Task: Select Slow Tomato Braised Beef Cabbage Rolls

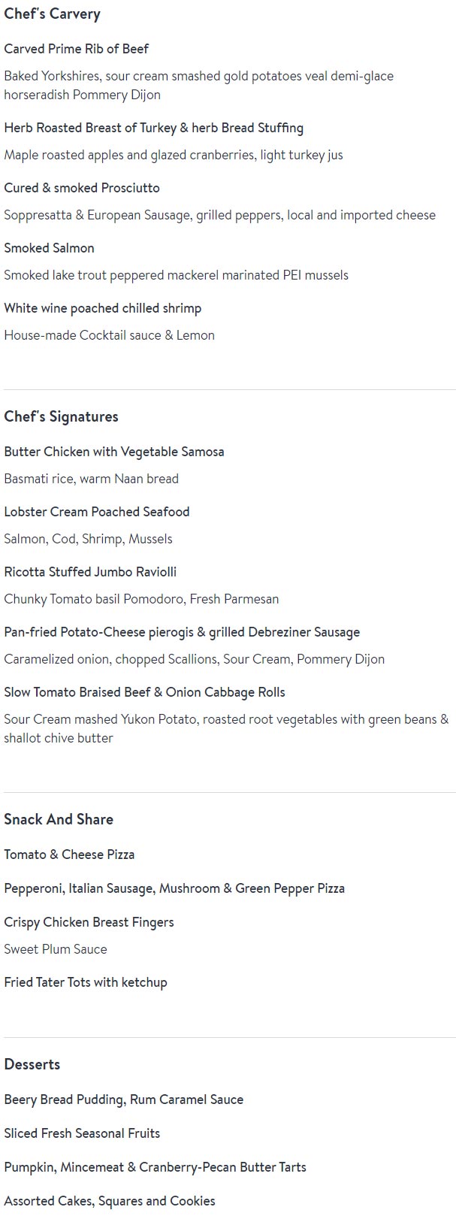Action: [x=144, y=692]
